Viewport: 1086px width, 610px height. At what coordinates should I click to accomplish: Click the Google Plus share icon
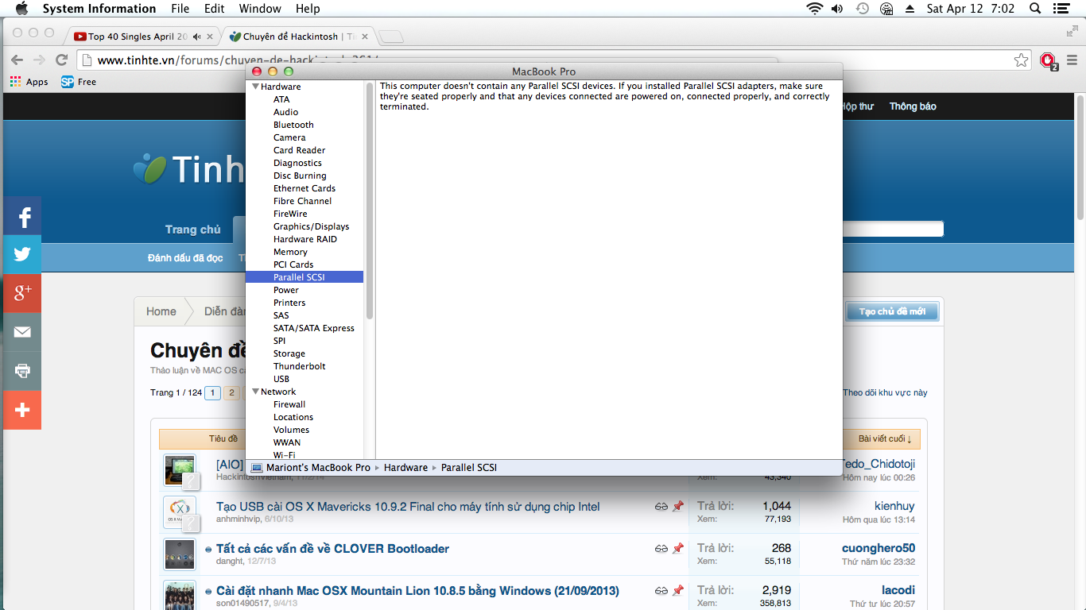(x=22, y=293)
